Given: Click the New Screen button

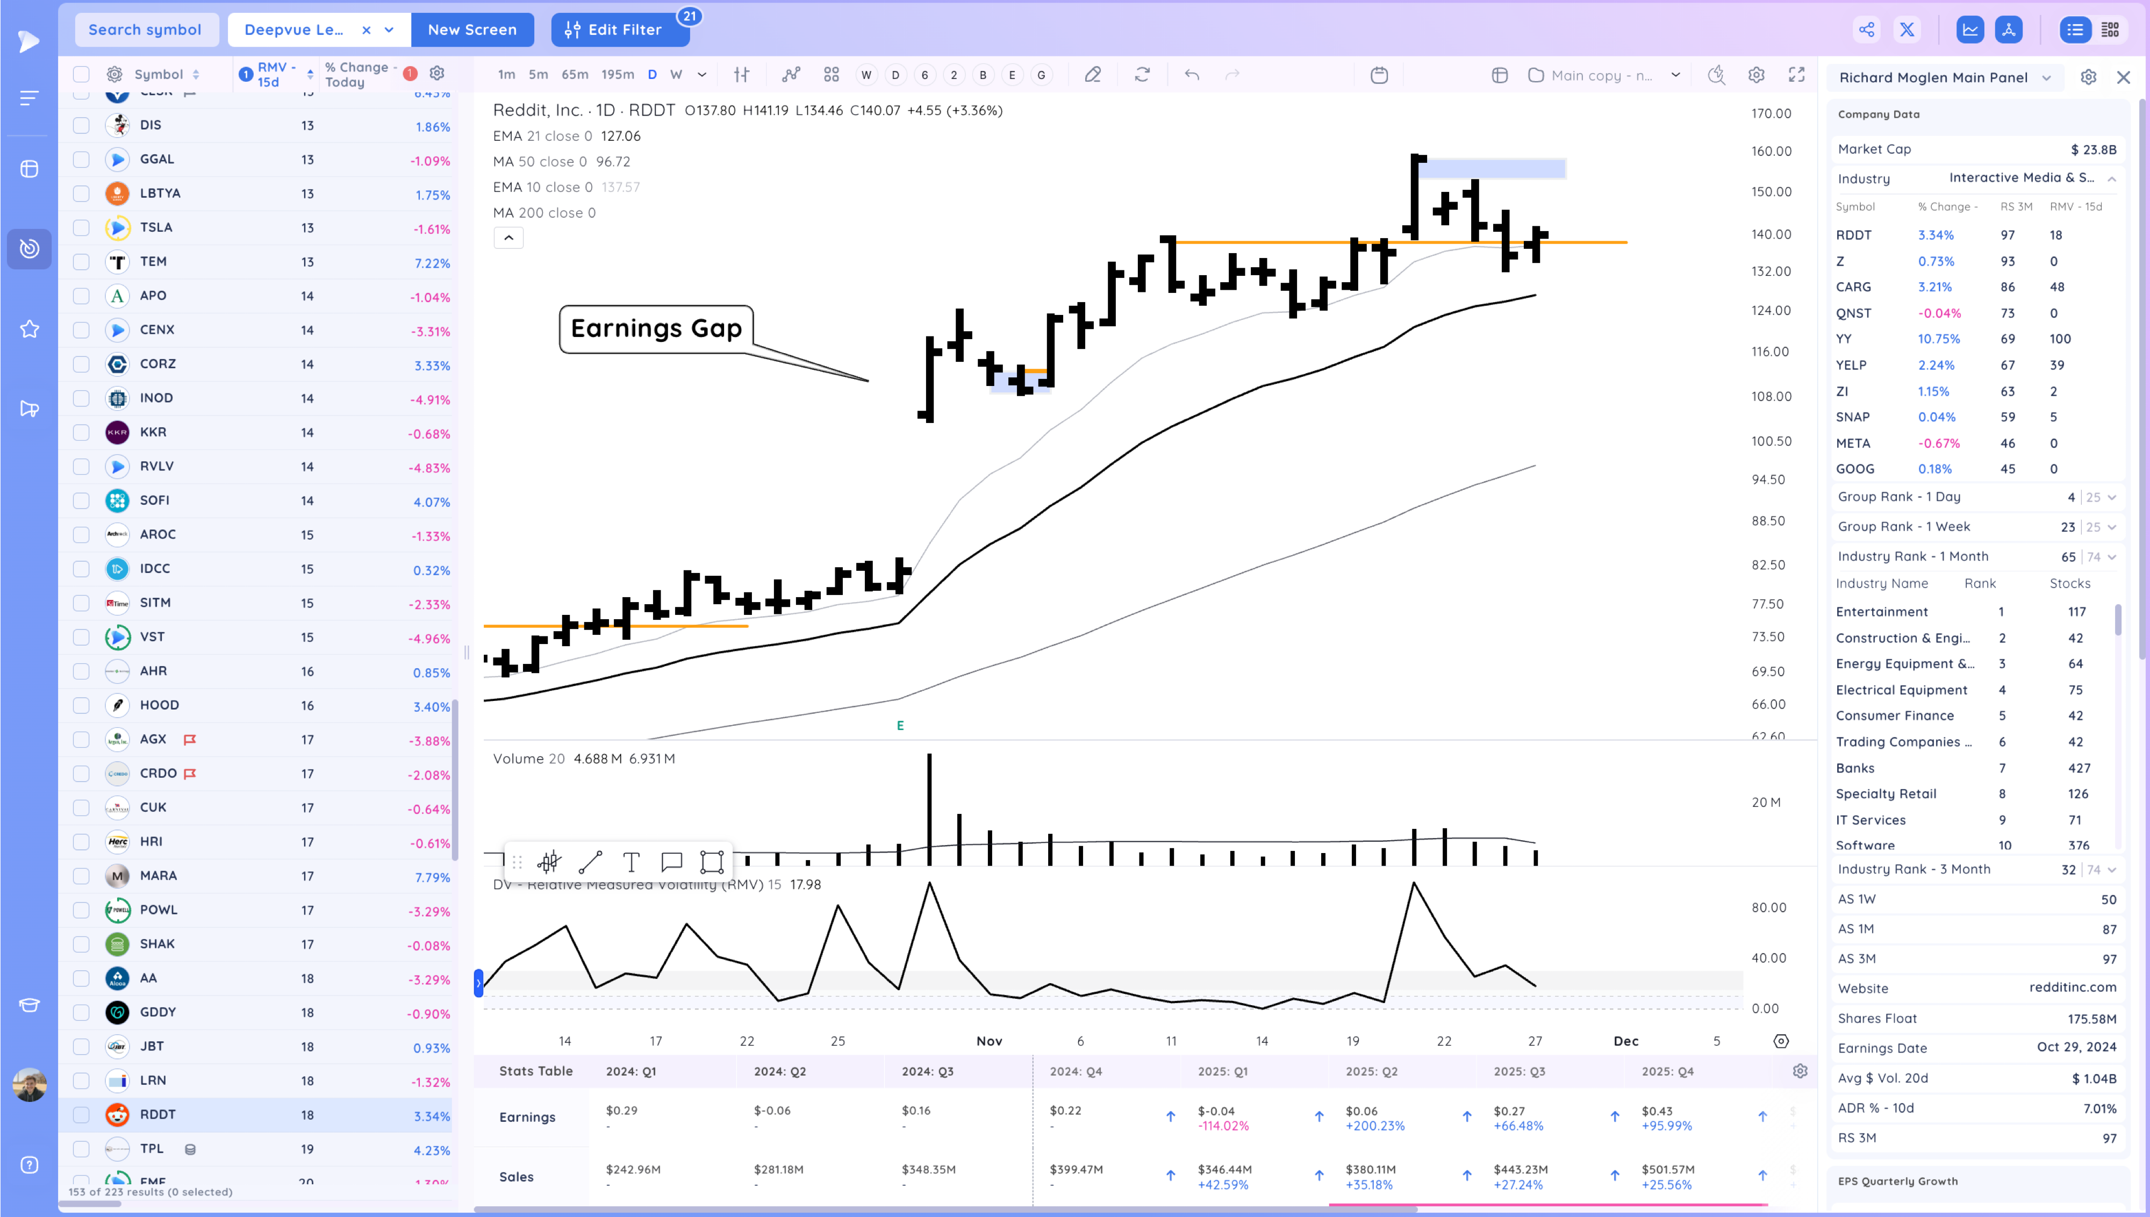Looking at the screenshot, I should 472,30.
